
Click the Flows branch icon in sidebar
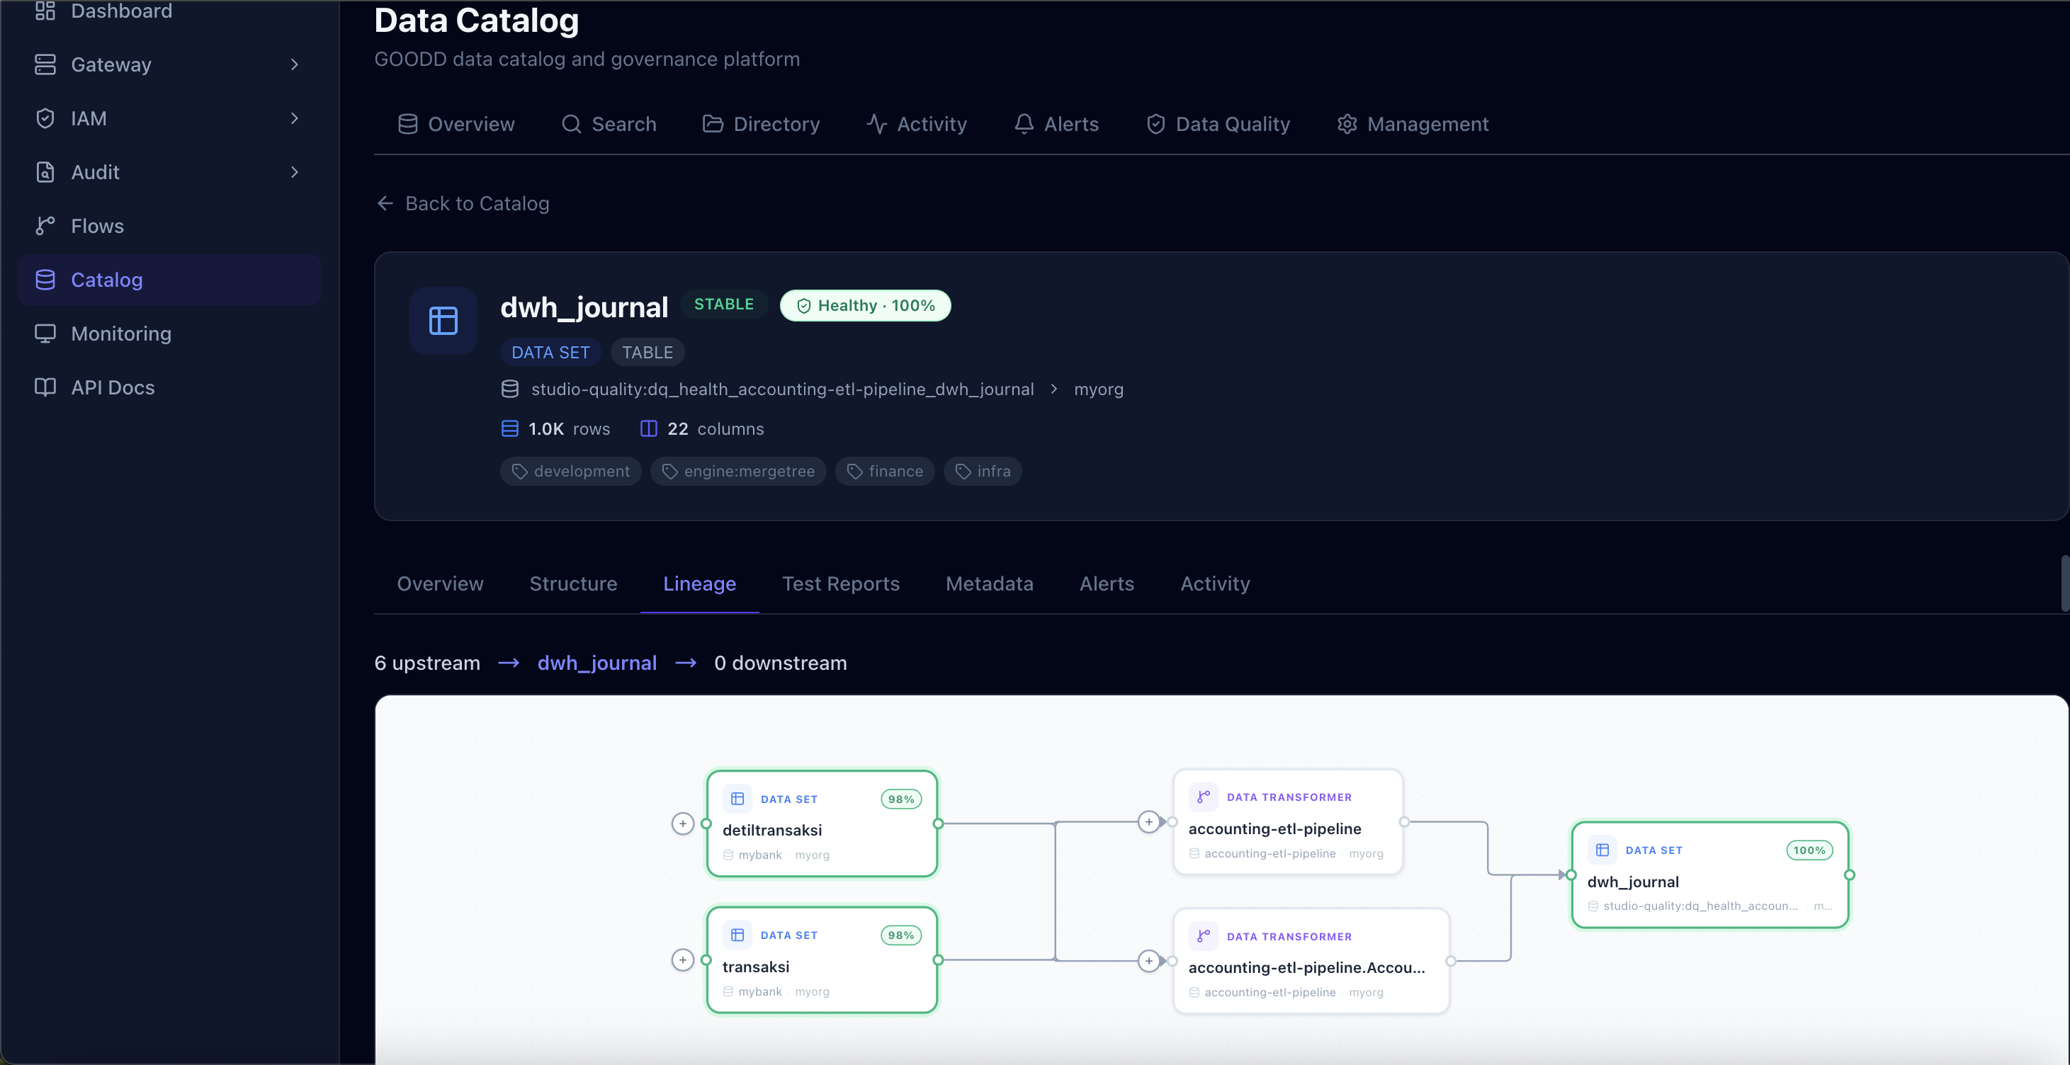pyautogui.click(x=45, y=226)
